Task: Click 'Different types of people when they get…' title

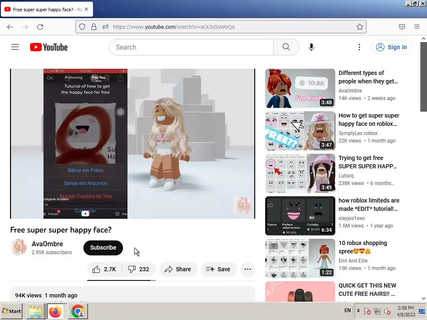Action: click(x=368, y=77)
